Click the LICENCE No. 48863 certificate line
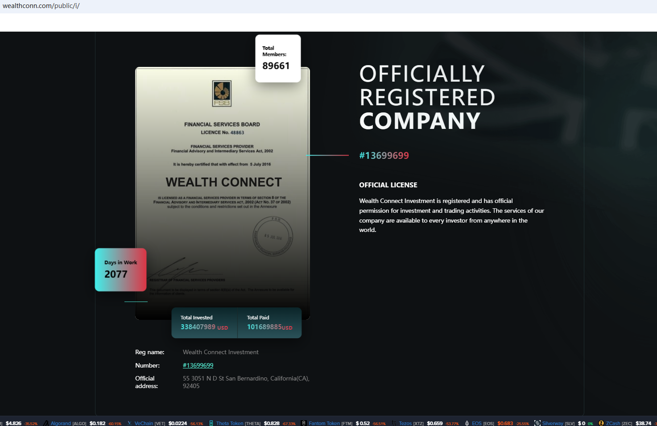Viewport: 657px width, 426px height. (x=222, y=132)
